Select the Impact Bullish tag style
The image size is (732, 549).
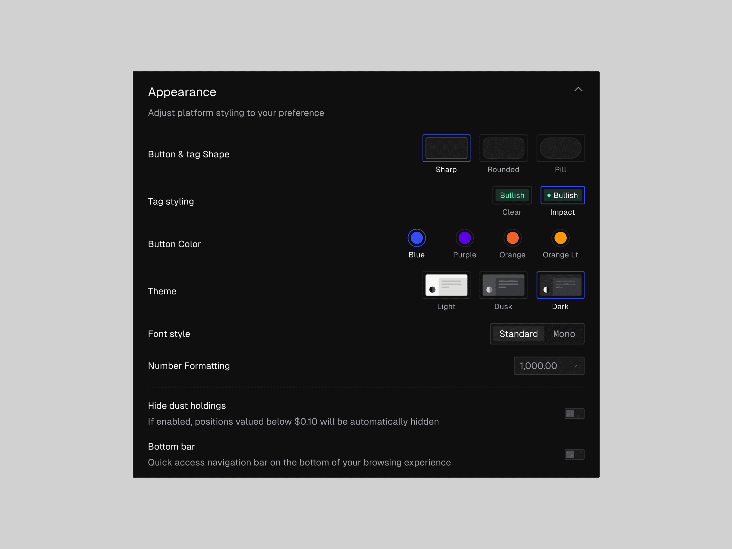pos(562,195)
